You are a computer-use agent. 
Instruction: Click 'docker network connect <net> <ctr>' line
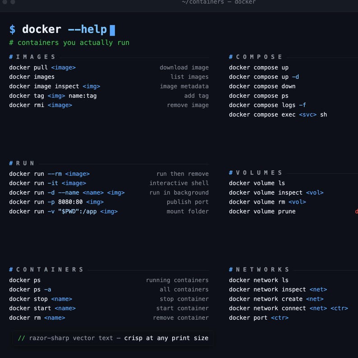point(289,308)
